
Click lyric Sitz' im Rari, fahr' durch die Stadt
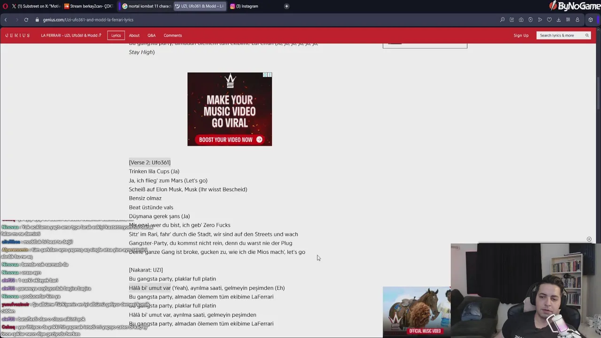tap(213, 234)
